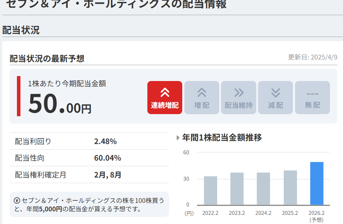Click the 2023.2 dividend bar
The width and height of the screenshot is (343, 224).
[237, 189]
